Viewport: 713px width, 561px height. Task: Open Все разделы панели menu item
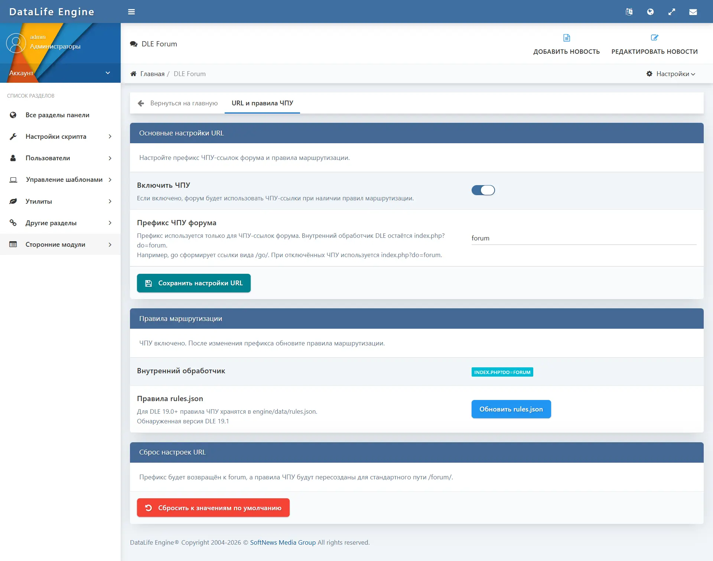(x=60, y=115)
